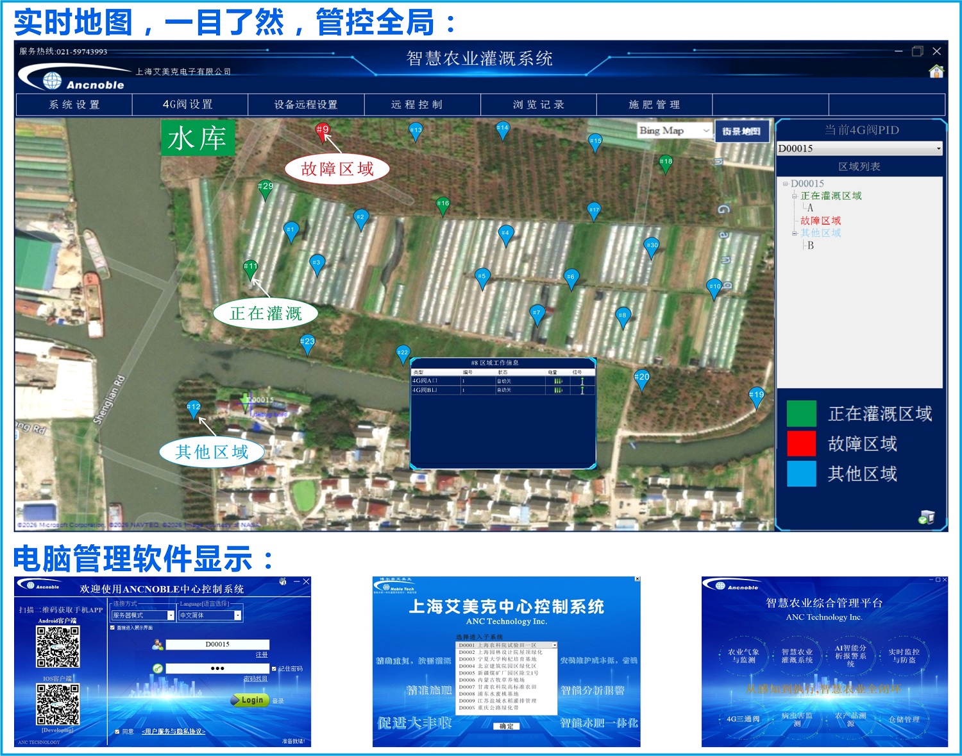Select map marker #20

(x=641, y=380)
